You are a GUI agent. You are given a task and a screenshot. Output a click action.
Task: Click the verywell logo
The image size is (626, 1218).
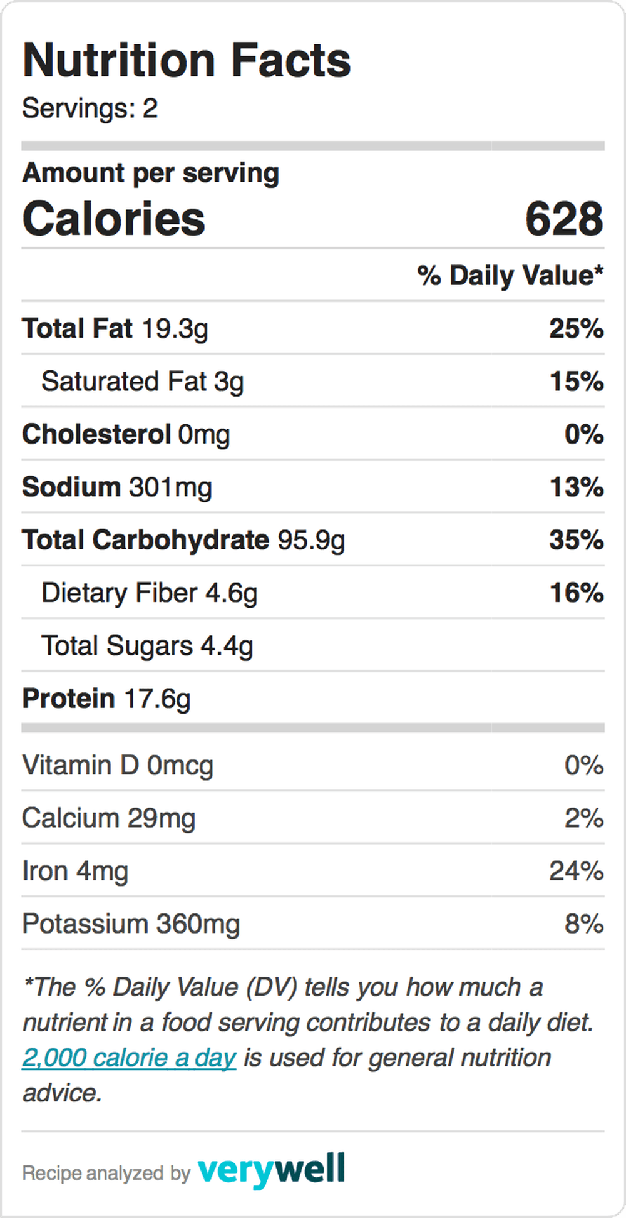(x=271, y=1170)
